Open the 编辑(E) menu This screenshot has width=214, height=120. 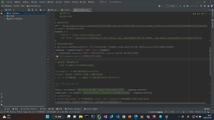pyautogui.click(x=17, y=2)
